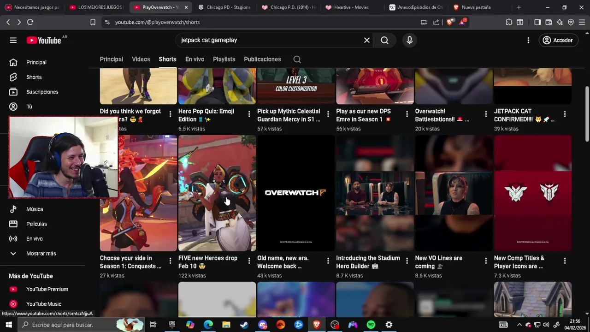Image resolution: width=590 pixels, height=332 pixels.
Task: Open options for new DPS Emre short
Action: click(407, 114)
